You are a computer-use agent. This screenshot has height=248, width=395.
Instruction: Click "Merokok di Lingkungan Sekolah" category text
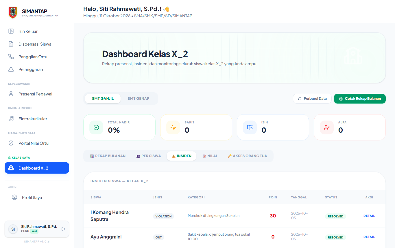point(213,215)
